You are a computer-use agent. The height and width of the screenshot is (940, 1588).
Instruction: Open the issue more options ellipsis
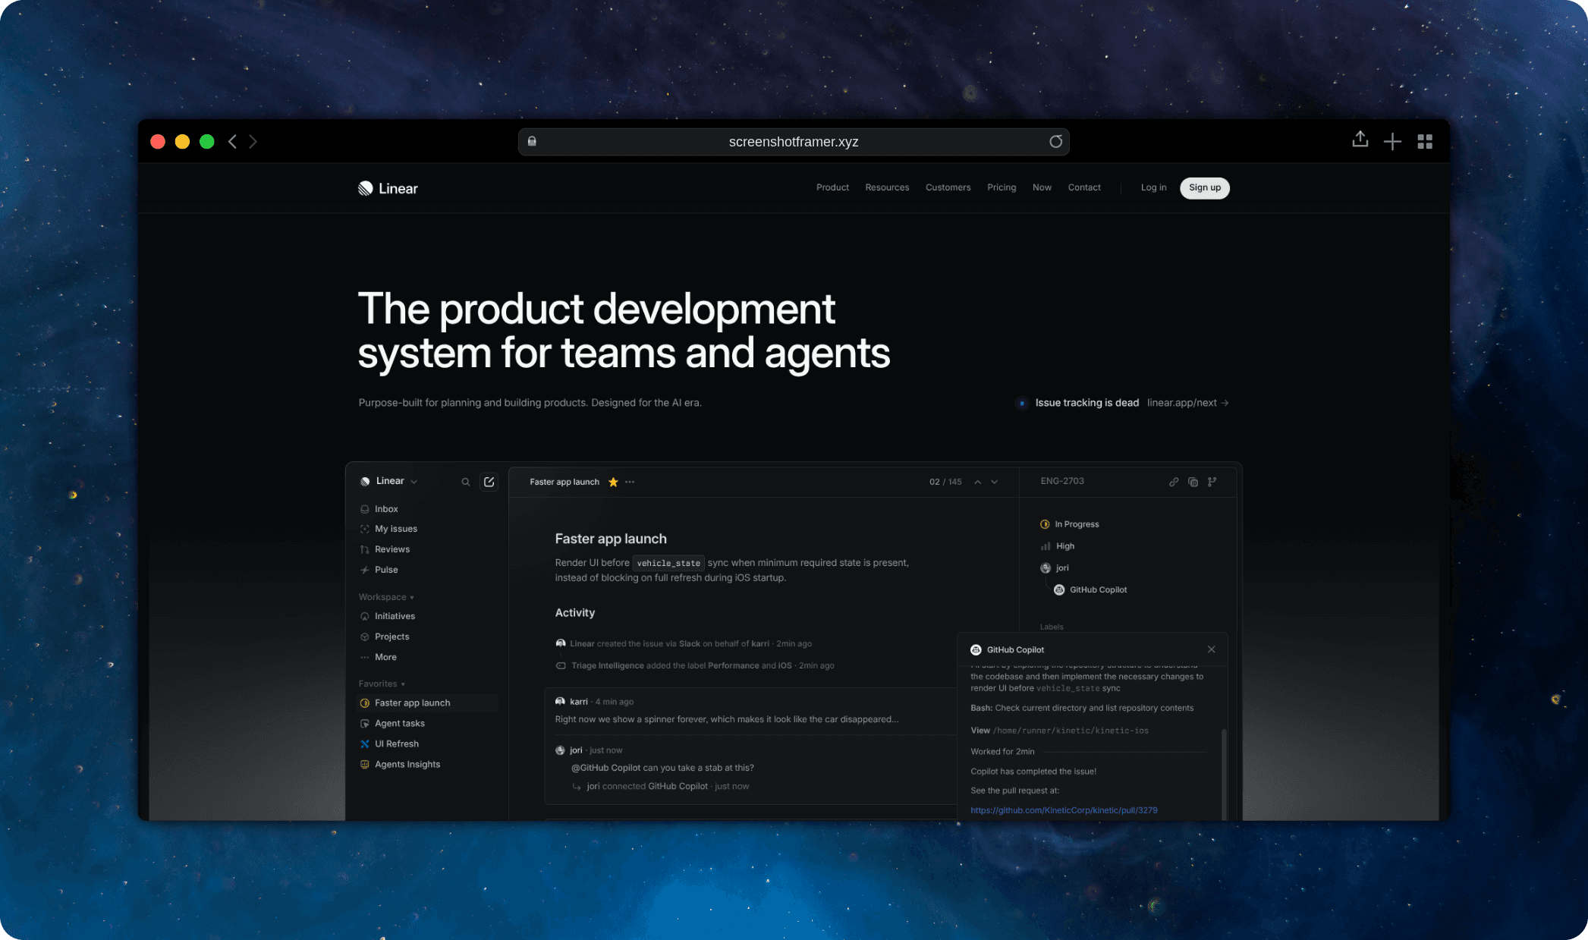(630, 482)
